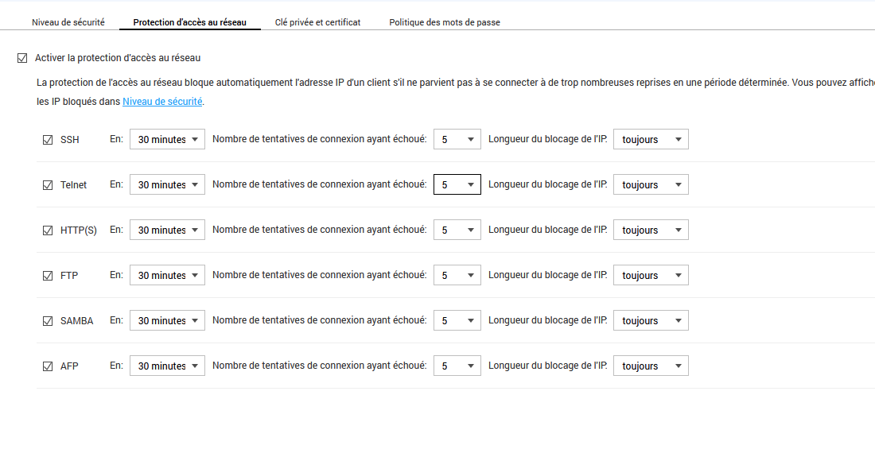This screenshot has width=875, height=453.
Task: Go to the 'Politique des mots de passe' tab
Action: (x=445, y=22)
